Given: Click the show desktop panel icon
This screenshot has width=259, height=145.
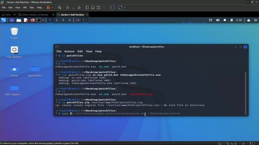Looking at the screenshot, I should tap(12, 20).
